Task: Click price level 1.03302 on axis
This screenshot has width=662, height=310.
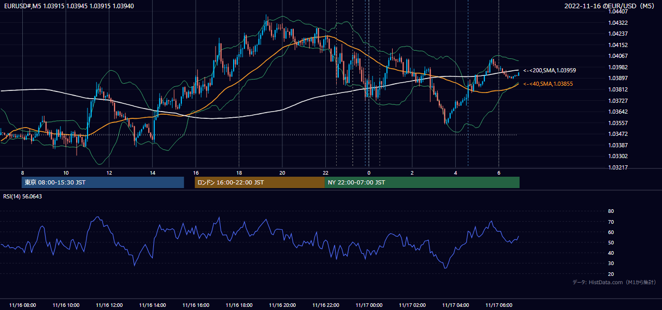Action: [x=617, y=156]
